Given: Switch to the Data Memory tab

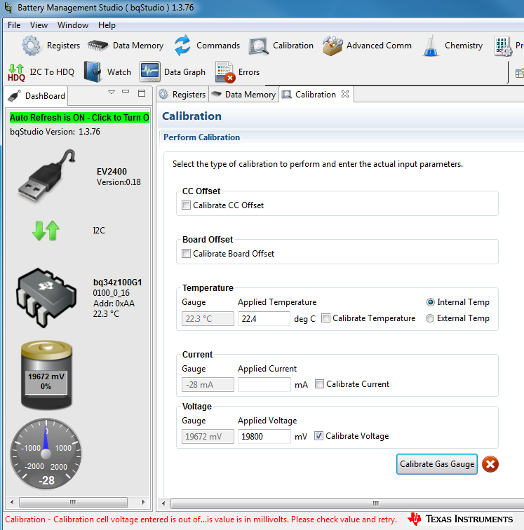Looking at the screenshot, I should [243, 95].
